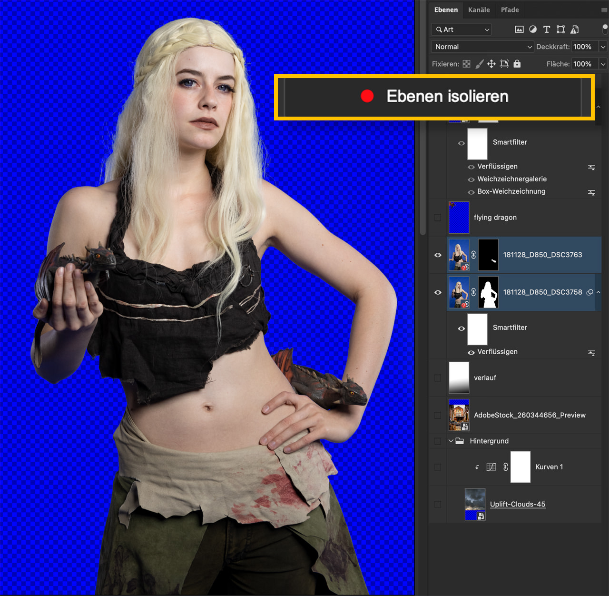Lock layer position with move icon
This screenshot has height=596, width=609.
point(491,64)
